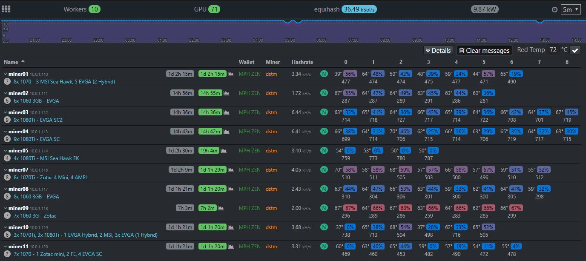Image resolution: width=586 pixels, height=261 pixels.
Task: Sort the table by Name column header
Action: coord(11,62)
